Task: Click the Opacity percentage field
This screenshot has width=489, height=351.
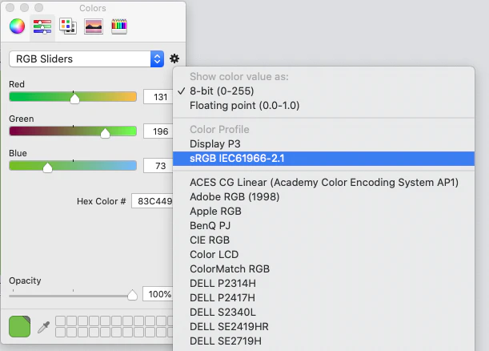Action: [x=158, y=294]
